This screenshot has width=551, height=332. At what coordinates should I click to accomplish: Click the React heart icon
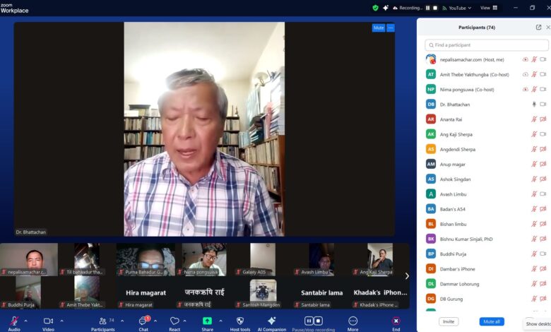174,321
